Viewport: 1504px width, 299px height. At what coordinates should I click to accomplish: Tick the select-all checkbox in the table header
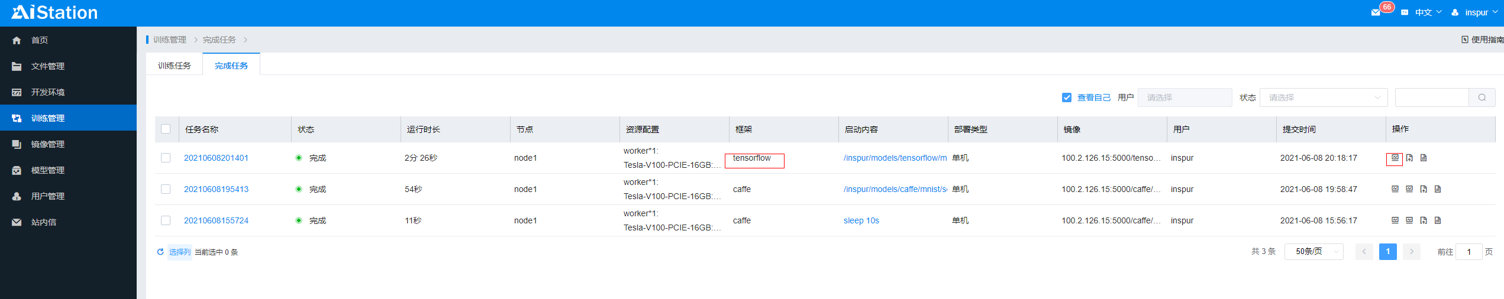coord(166,129)
